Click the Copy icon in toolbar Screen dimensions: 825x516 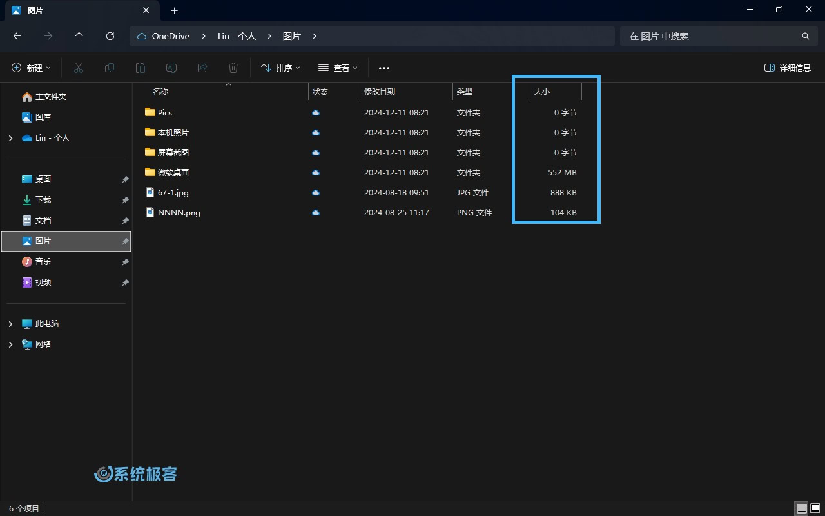click(110, 68)
